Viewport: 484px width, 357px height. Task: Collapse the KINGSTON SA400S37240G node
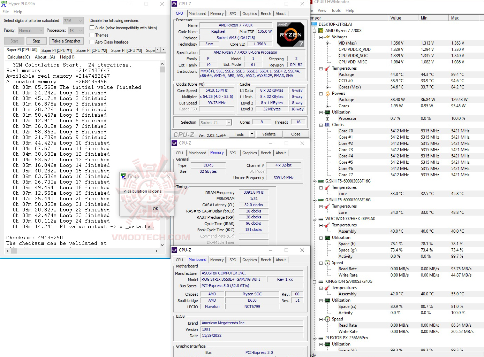click(x=314, y=281)
